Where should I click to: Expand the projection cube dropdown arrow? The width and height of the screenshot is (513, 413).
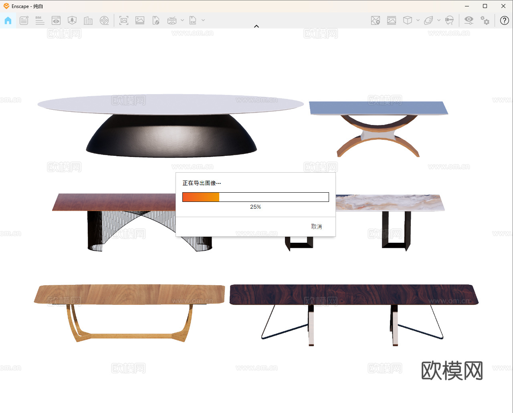pos(418,20)
